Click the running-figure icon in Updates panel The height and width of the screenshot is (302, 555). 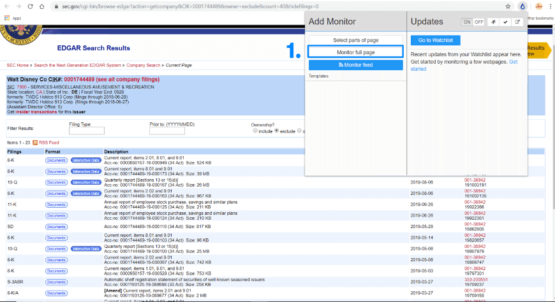pos(493,22)
